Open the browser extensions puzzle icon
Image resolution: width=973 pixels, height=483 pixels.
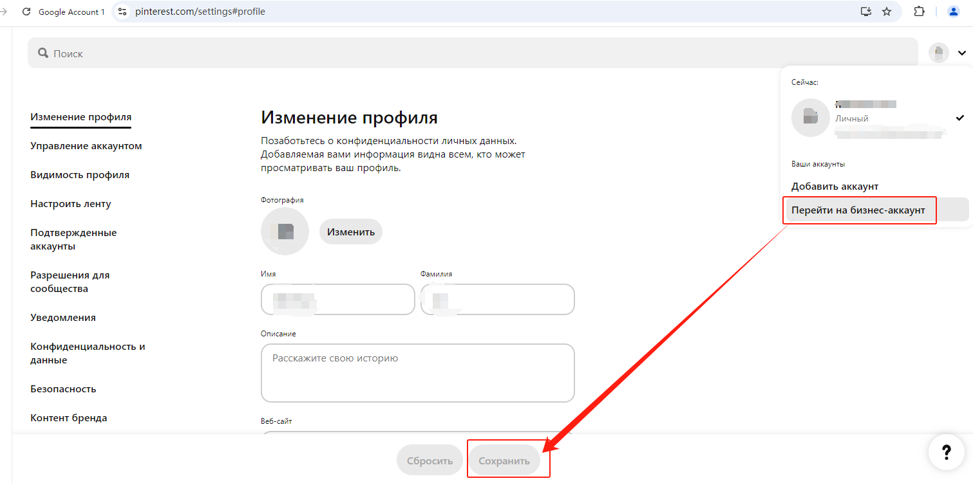919,12
